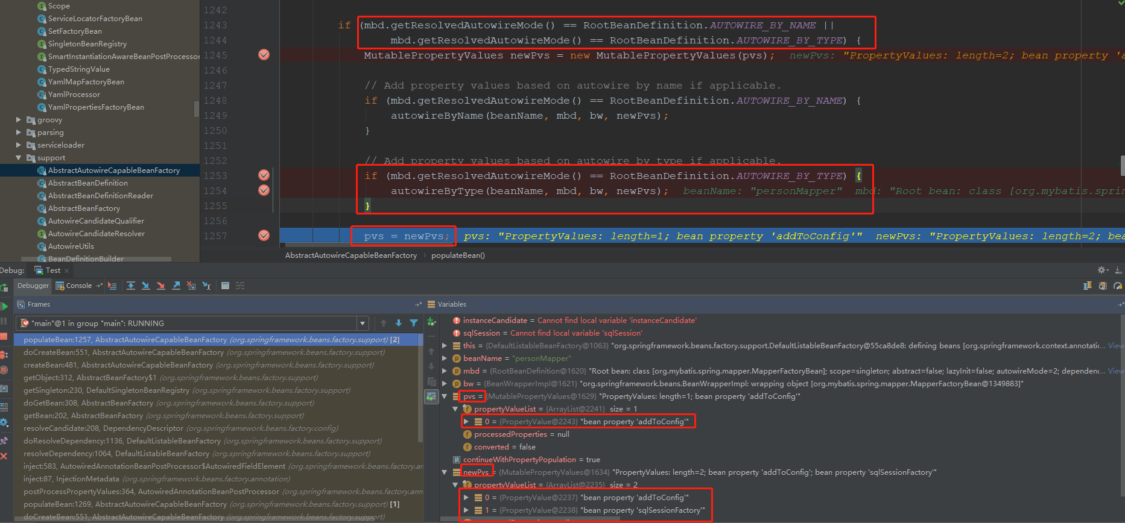
Task: Close the Test debug session tab
Action: coord(66,271)
